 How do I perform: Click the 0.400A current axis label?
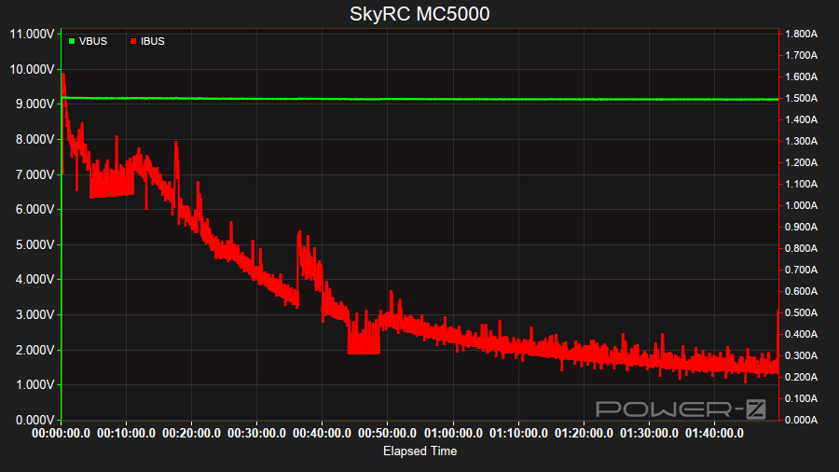(x=801, y=335)
